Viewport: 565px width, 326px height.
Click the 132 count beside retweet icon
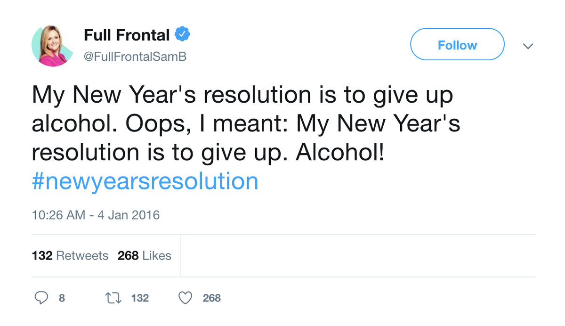140,298
